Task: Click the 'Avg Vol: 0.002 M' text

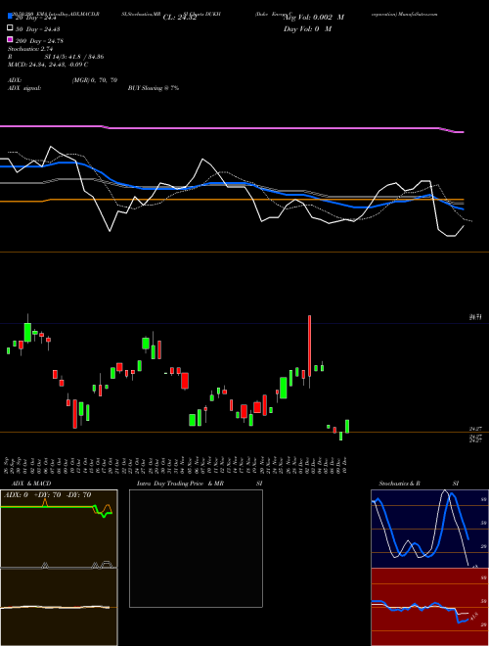Action: pos(314,18)
